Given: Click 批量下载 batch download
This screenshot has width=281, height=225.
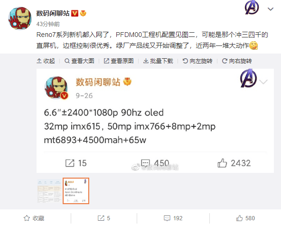Looking at the screenshot, I should point(158,61).
